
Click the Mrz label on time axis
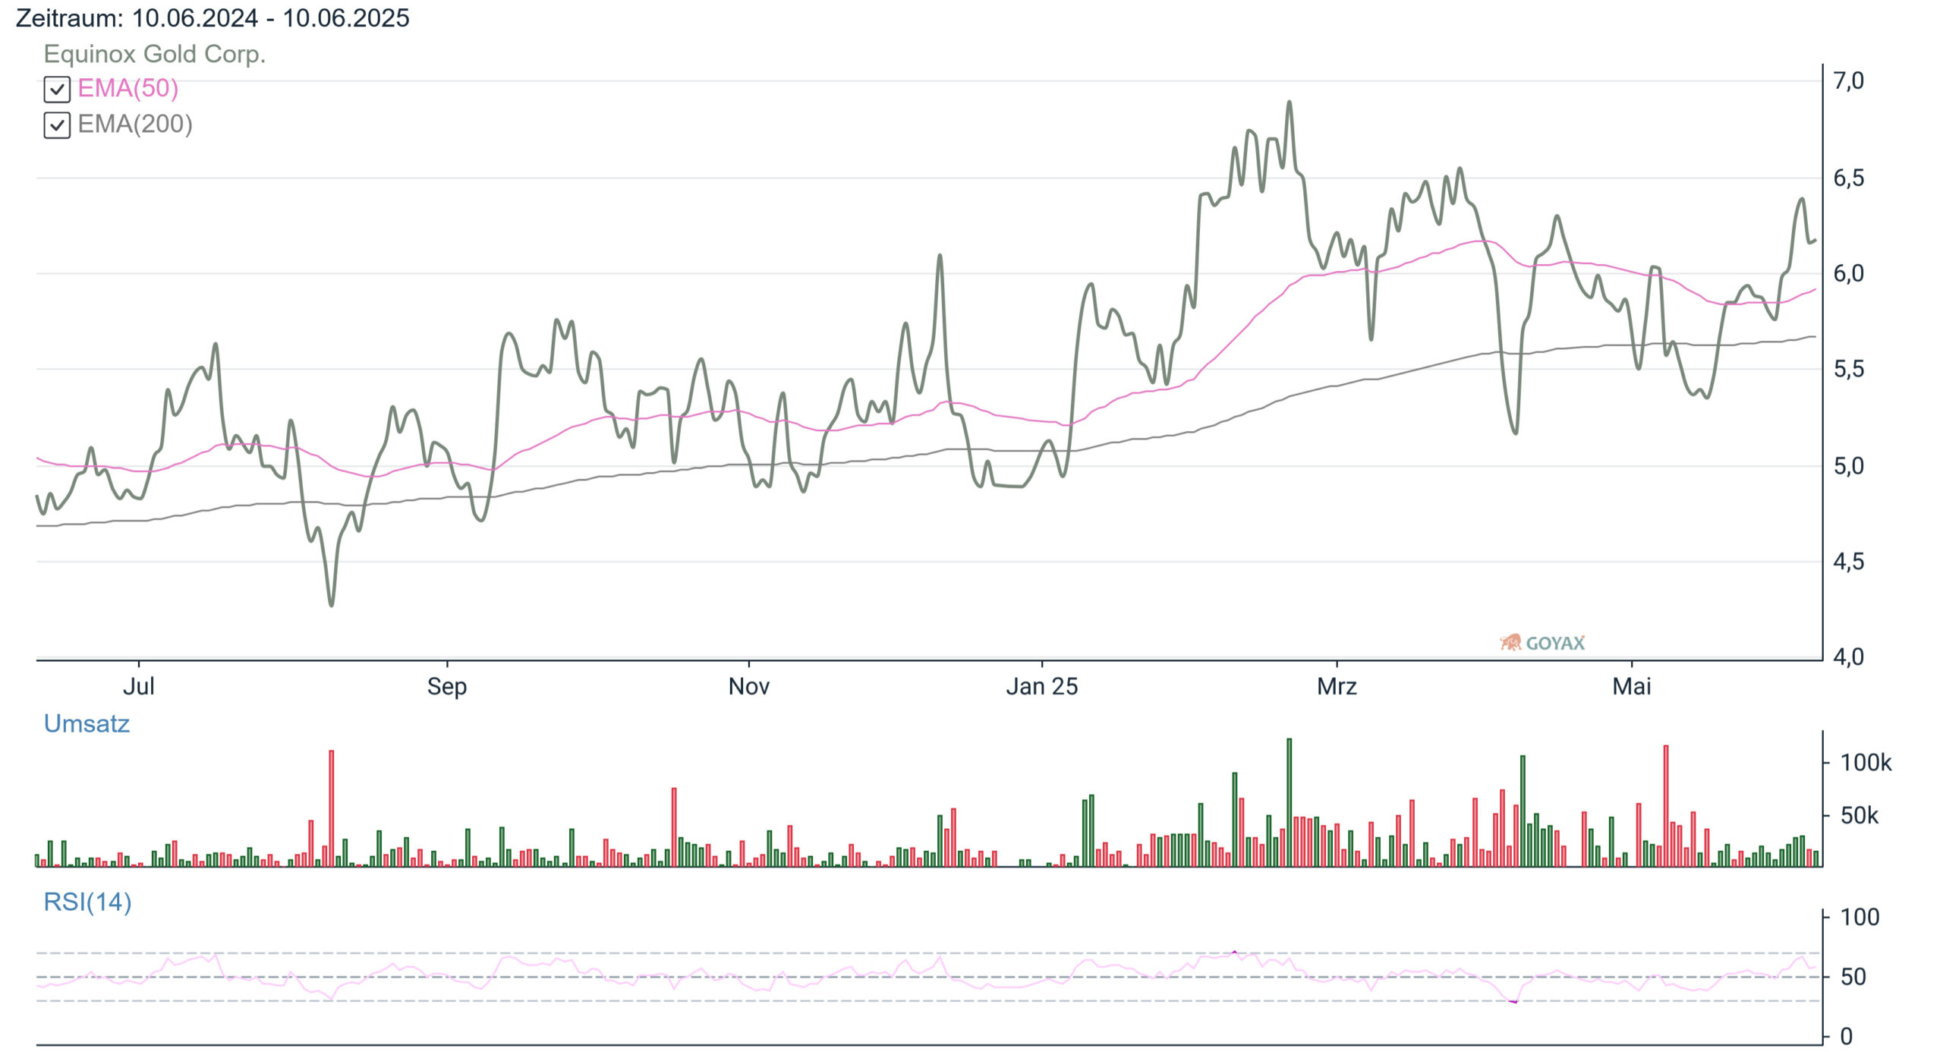click(x=1337, y=686)
